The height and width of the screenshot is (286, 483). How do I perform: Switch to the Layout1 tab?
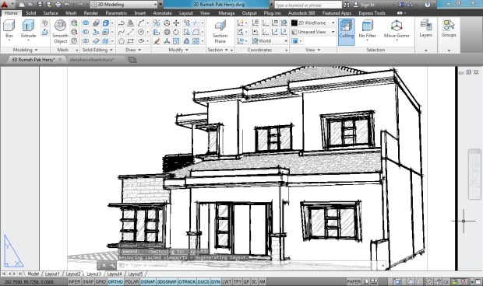52,274
